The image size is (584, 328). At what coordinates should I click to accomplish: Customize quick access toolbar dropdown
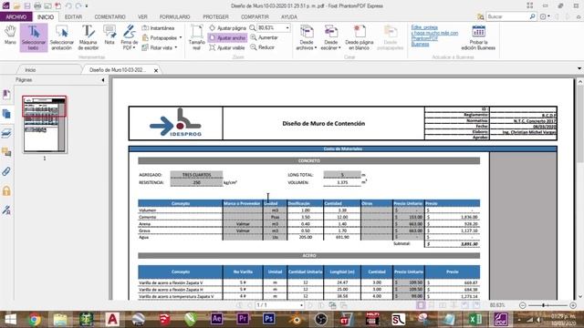(x=87, y=6)
